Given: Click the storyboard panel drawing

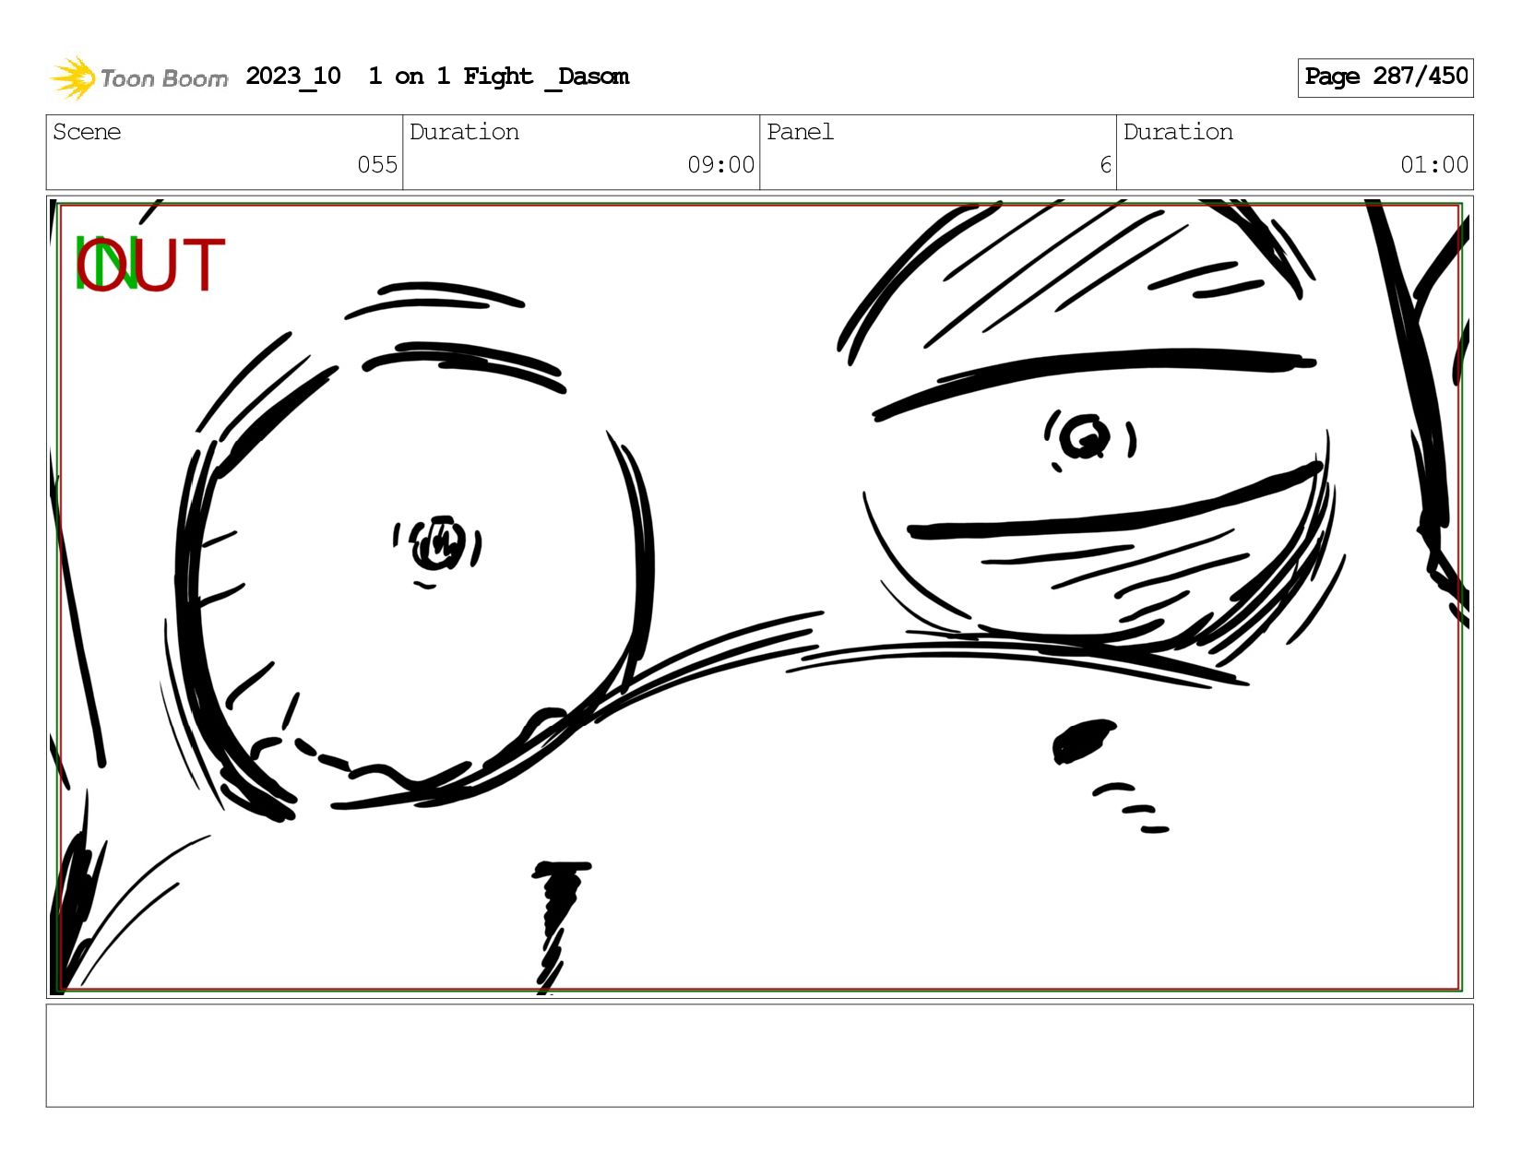Looking at the screenshot, I should (x=759, y=597).
